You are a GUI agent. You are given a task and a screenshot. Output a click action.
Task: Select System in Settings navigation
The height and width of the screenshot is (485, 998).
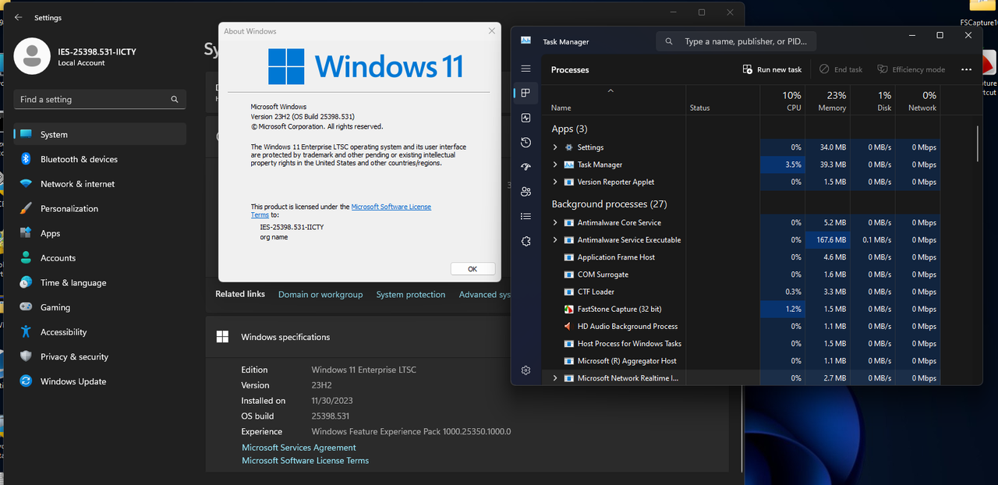[100, 134]
